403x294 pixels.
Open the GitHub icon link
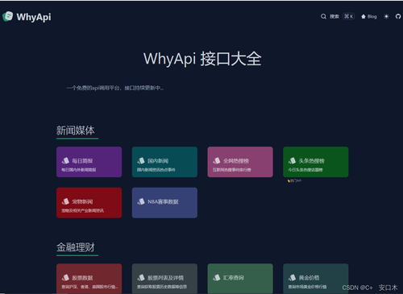click(x=398, y=17)
